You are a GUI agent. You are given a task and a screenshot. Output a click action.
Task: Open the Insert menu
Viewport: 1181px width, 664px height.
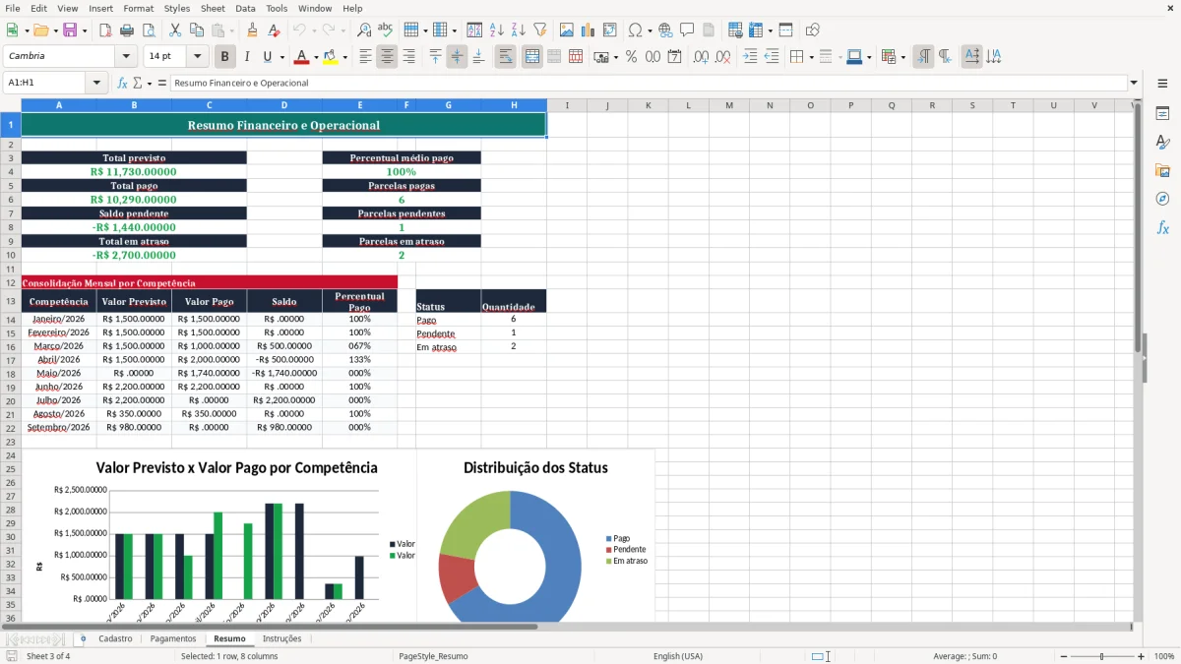(x=100, y=8)
